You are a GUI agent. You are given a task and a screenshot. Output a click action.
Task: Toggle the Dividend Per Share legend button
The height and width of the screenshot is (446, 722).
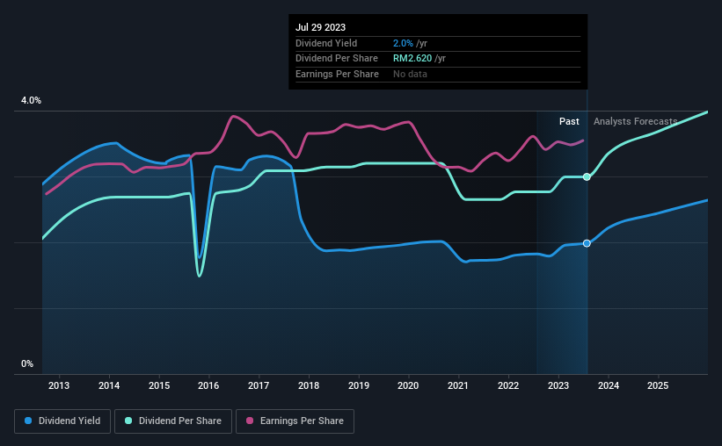point(173,421)
